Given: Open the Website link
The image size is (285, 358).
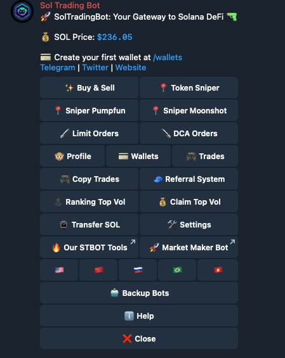Looking at the screenshot, I should (x=131, y=68).
